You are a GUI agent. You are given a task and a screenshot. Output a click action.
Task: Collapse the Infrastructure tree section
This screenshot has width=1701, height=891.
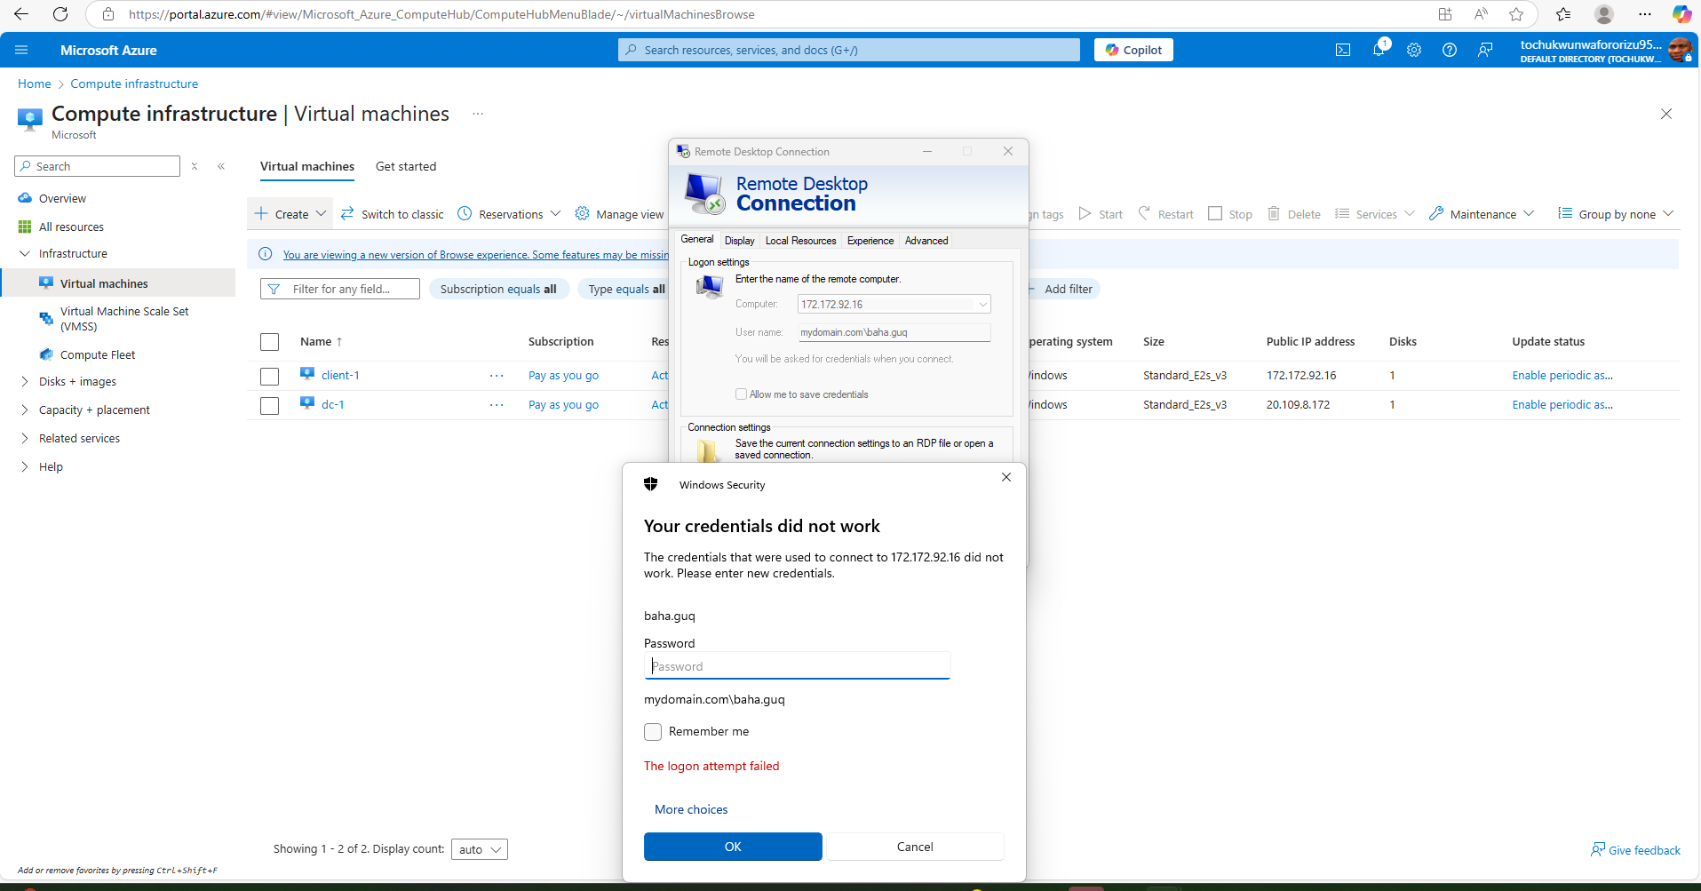point(25,254)
